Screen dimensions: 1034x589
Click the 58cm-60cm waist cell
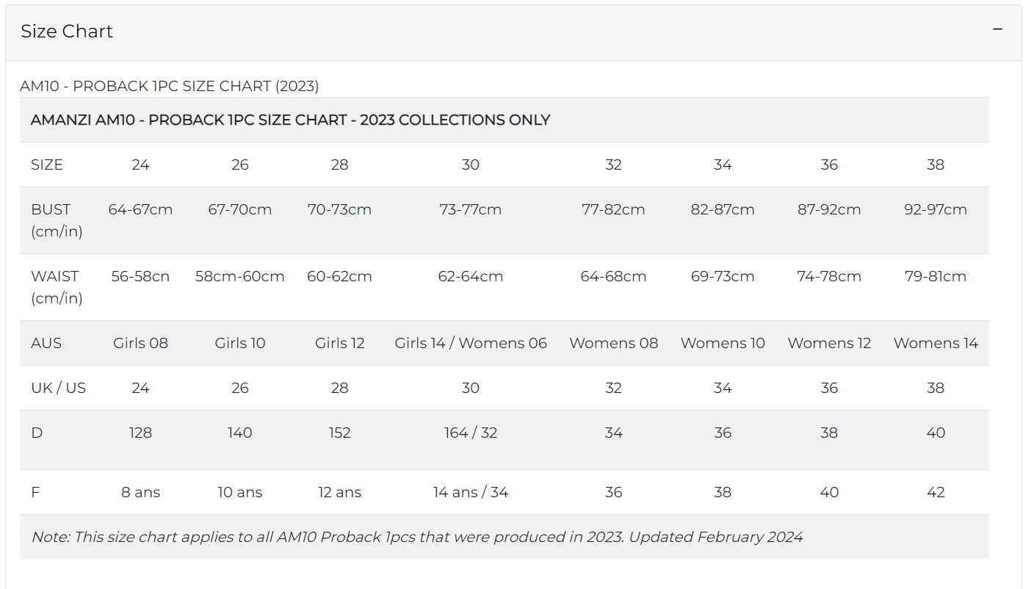coord(239,276)
